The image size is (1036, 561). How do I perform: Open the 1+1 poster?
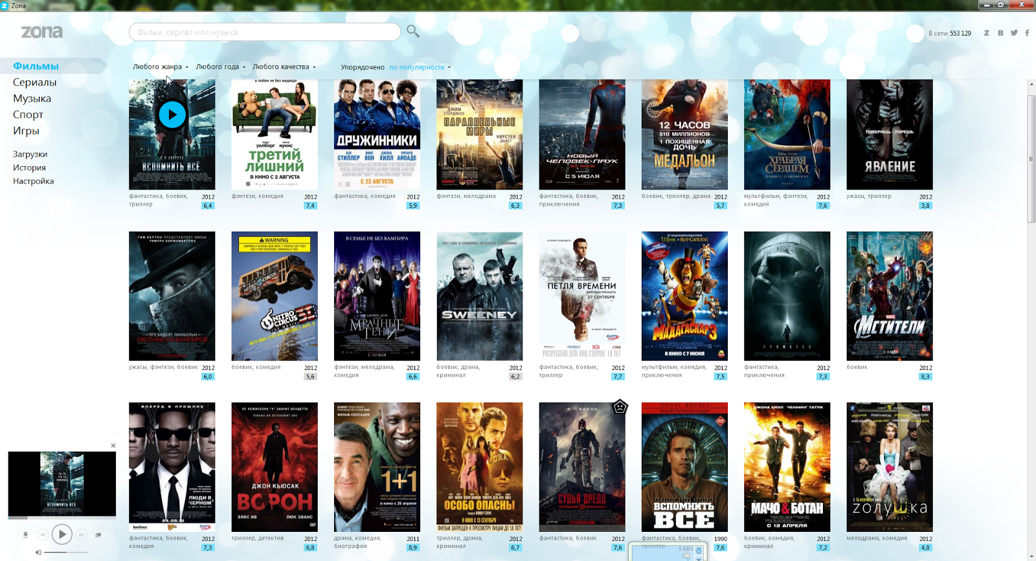point(377,467)
